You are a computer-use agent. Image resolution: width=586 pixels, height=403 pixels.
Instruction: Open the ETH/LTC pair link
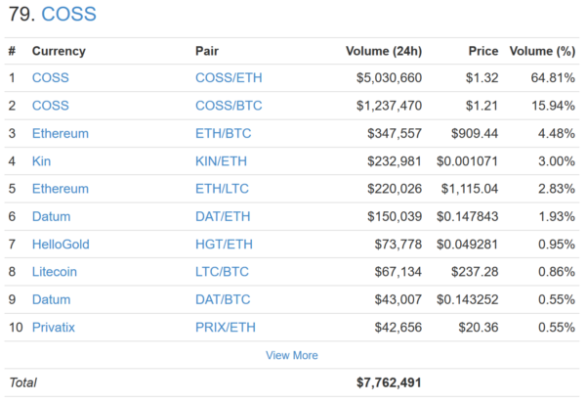[222, 189]
